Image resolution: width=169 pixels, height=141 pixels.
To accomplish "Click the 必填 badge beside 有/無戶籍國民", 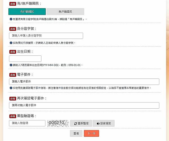I will pyautogui.click(x=12, y=4).
